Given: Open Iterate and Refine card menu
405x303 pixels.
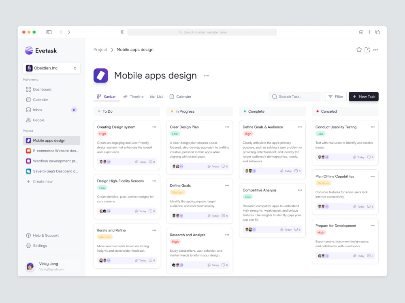Looking at the screenshot, I should 154,230.
